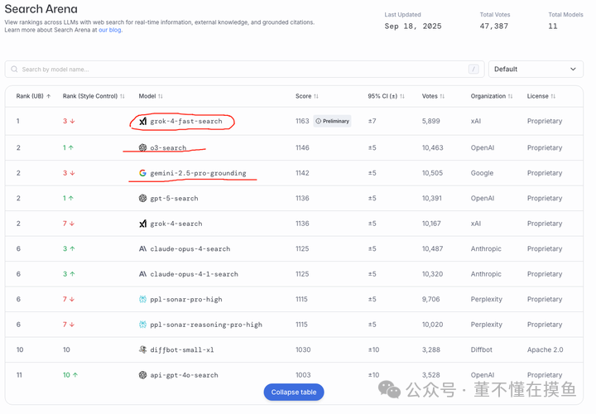Viewport: 596px width, 414px height.
Task: Click the sort arrows next to License header
Action: point(553,96)
